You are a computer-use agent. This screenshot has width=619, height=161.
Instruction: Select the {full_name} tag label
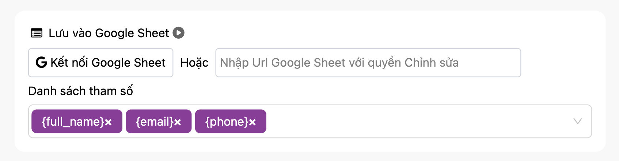[x=73, y=122]
